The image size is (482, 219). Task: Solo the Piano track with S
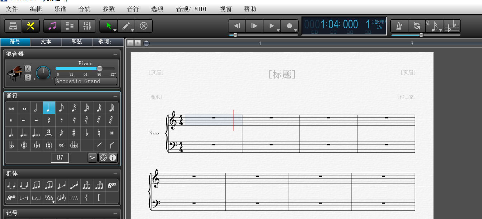[28, 77]
